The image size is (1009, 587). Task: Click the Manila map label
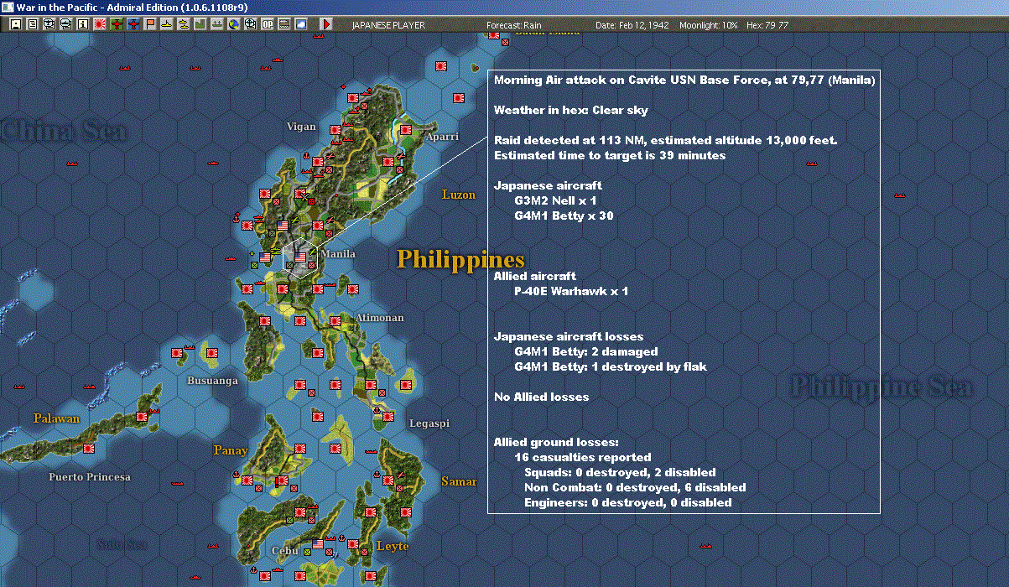click(338, 254)
